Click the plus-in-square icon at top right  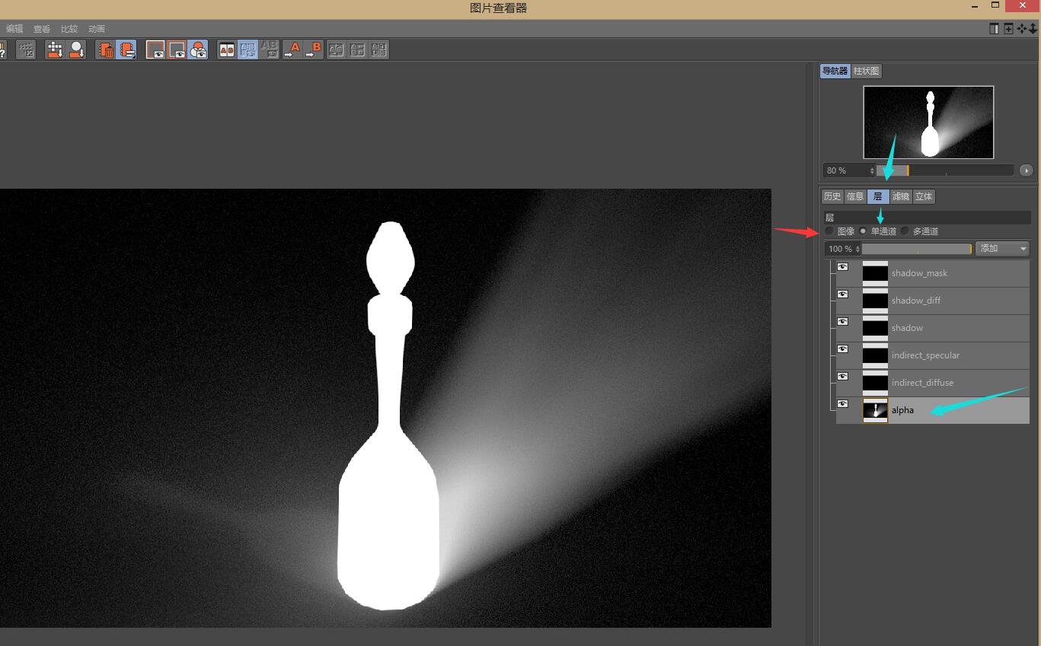pyautogui.click(x=1008, y=28)
